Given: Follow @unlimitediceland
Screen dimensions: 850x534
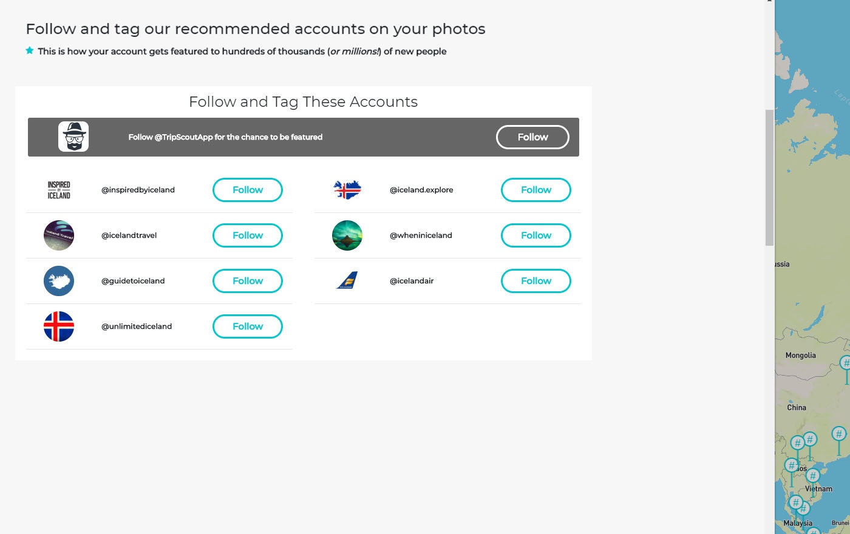Looking at the screenshot, I should pyautogui.click(x=247, y=326).
